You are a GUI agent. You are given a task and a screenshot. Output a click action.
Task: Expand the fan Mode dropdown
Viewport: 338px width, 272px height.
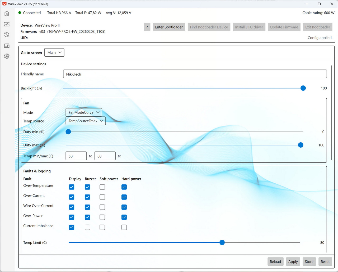pos(84,112)
